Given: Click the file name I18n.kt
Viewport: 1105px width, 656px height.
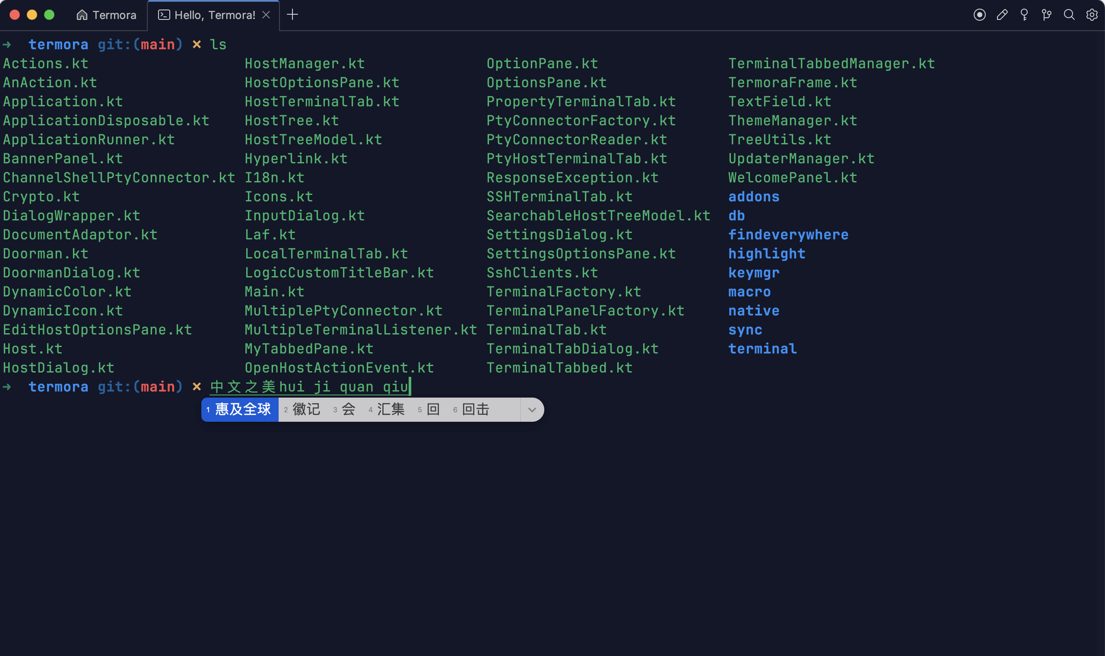Looking at the screenshot, I should [275, 178].
